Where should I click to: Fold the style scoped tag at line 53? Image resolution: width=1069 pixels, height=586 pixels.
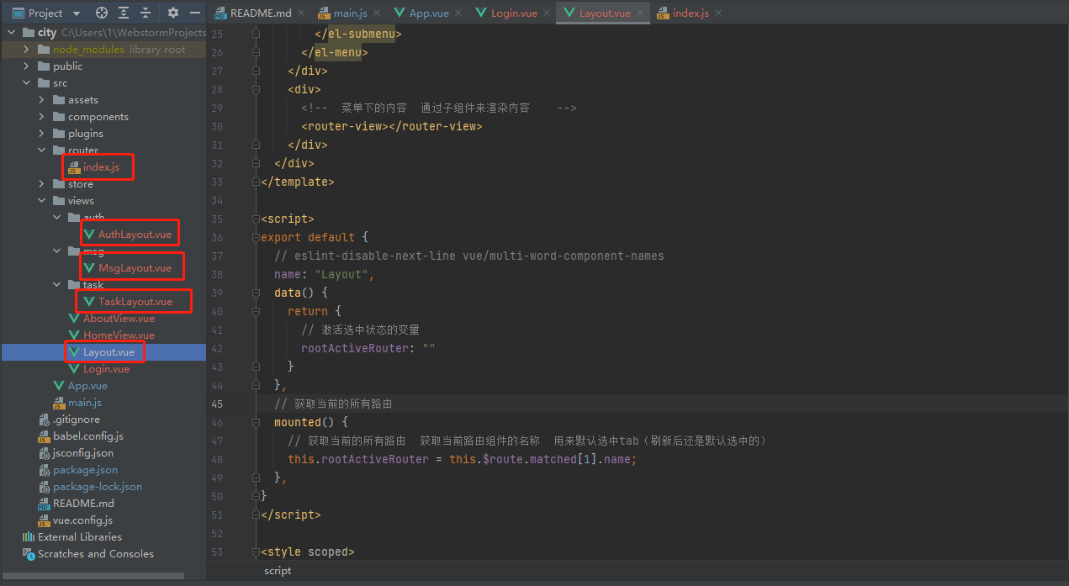pyautogui.click(x=256, y=552)
